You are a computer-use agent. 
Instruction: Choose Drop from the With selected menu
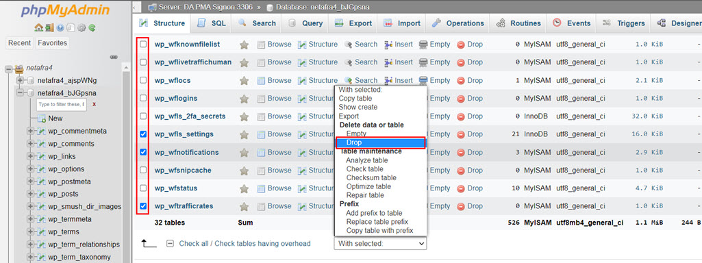coord(380,142)
